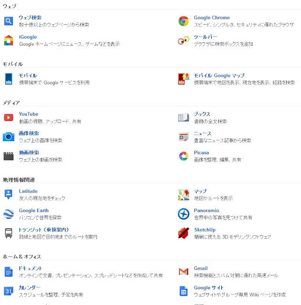
Task: Open the トランジット（乗換案内）link
Action: (44, 230)
